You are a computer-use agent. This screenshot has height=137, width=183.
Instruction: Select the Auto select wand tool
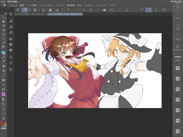click(3, 26)
